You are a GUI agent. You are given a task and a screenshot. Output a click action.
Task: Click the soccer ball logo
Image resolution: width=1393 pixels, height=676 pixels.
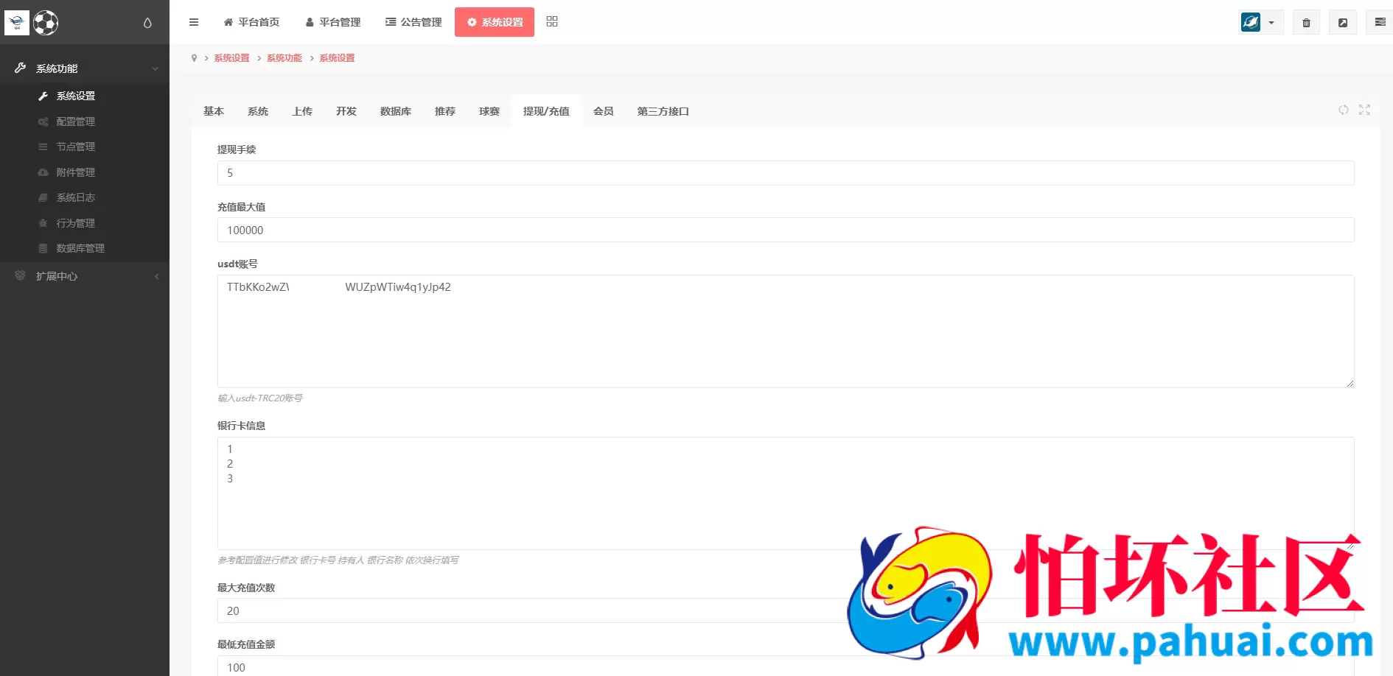[x=46, y=23]
